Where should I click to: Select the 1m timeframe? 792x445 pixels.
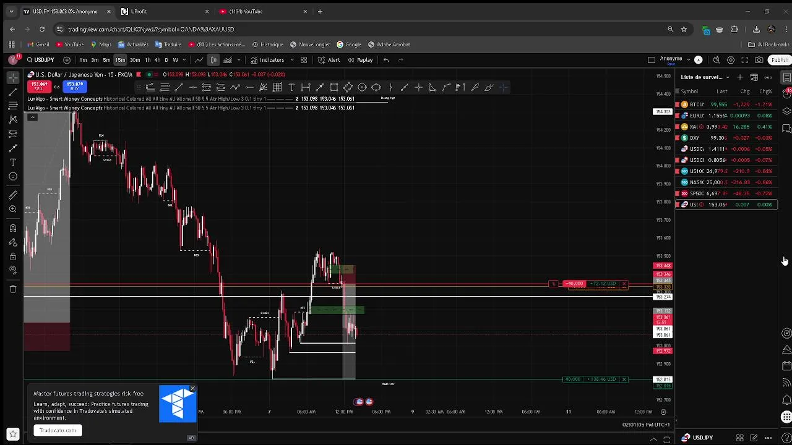[x=83, y=60]
